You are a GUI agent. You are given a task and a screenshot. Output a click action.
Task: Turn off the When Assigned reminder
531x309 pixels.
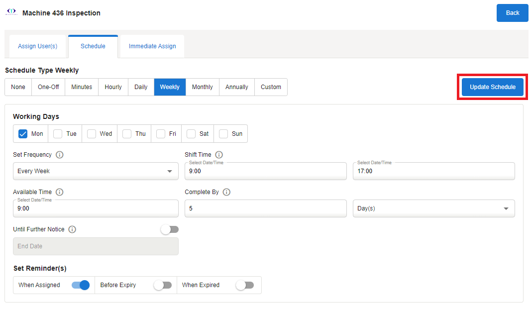[x=81, y=285]
